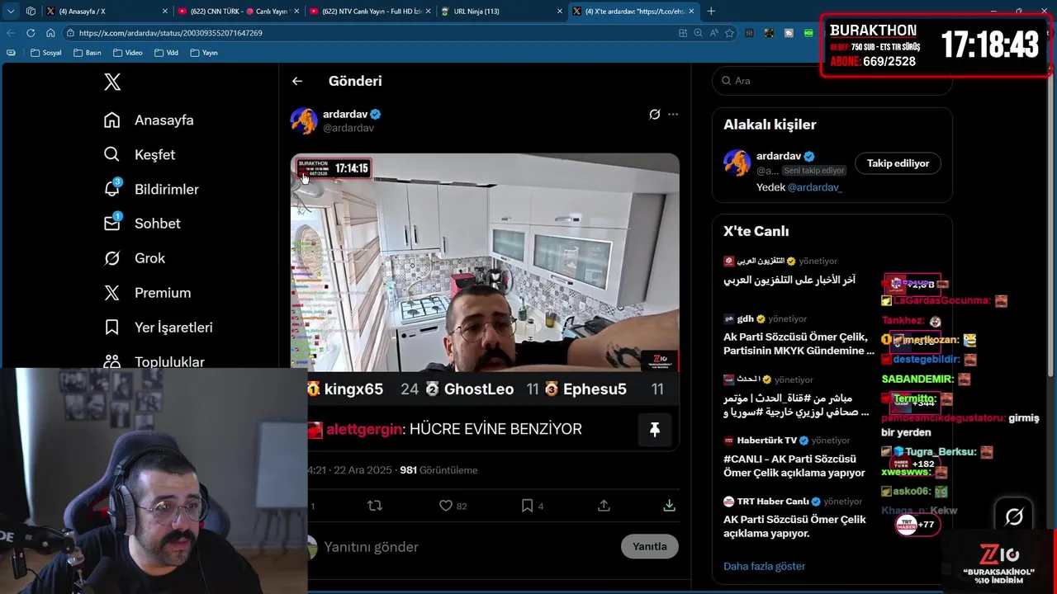The image size is (1057, 594).
Task: Open ardardav's profile avatar on the post
Action: pos(304,120)
